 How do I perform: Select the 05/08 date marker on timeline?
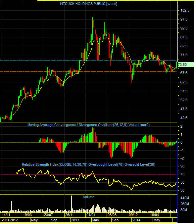112,215
